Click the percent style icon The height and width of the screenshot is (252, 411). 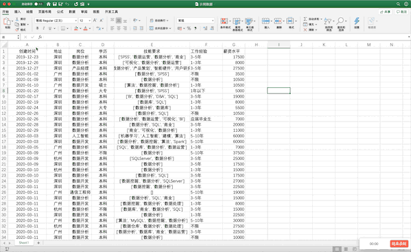click(x=189, y=28)
